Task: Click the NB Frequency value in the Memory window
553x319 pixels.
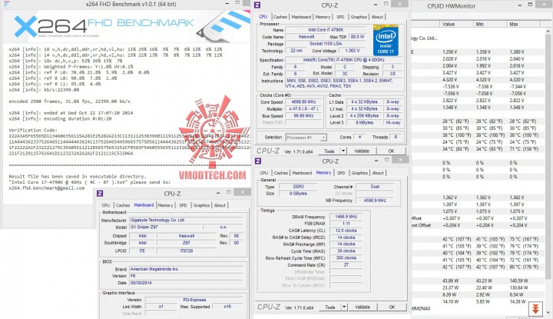Action: (x=376, y=200)
